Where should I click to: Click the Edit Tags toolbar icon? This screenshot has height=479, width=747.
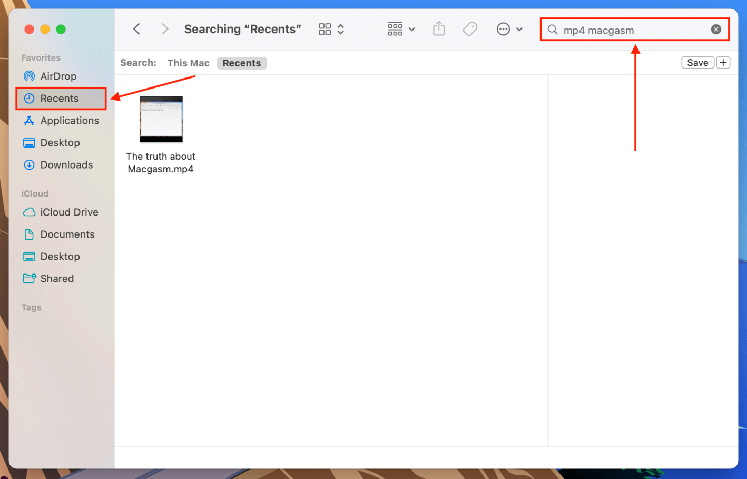tap(470, 29)
